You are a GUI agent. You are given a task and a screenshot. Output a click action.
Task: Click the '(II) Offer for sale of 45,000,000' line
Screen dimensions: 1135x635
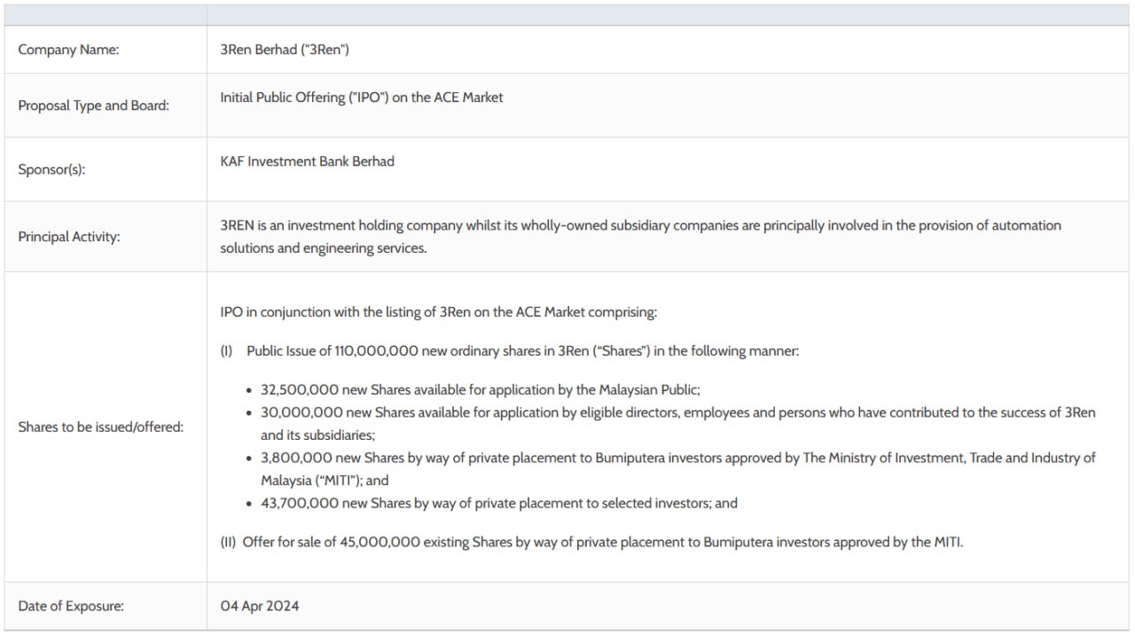(x=591, y=542)
